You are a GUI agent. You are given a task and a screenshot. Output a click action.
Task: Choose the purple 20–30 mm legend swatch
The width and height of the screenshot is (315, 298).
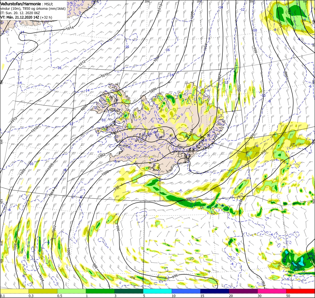[x=243, y=291]
